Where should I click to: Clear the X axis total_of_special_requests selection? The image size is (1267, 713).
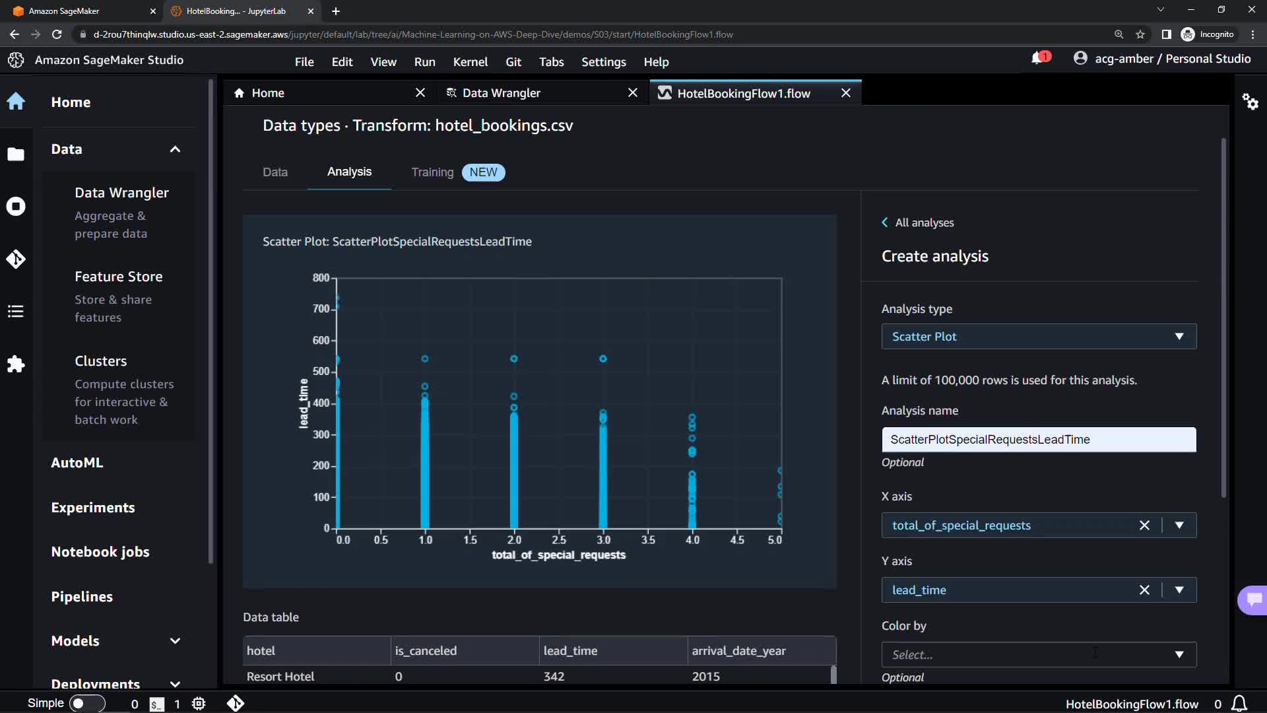(1144, 526)
